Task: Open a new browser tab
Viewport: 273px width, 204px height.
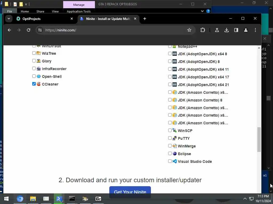Action: [145, 19]
